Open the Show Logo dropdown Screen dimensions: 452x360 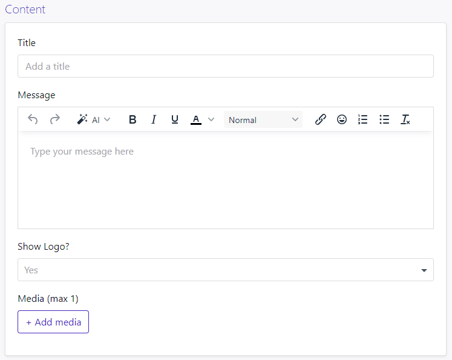click(x=226, y=270)
